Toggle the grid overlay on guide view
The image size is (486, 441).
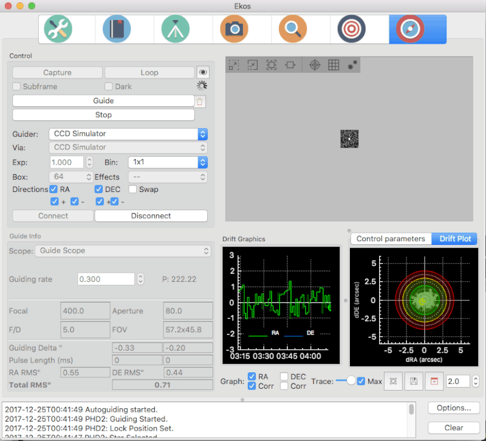point(334,65)
